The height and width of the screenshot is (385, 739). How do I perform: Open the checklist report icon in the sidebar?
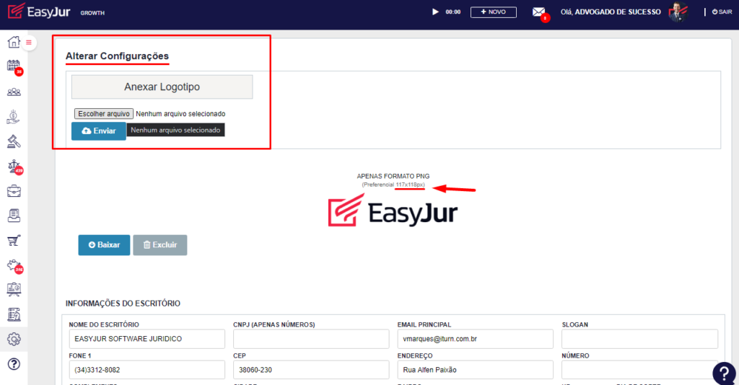coord(14,314)
